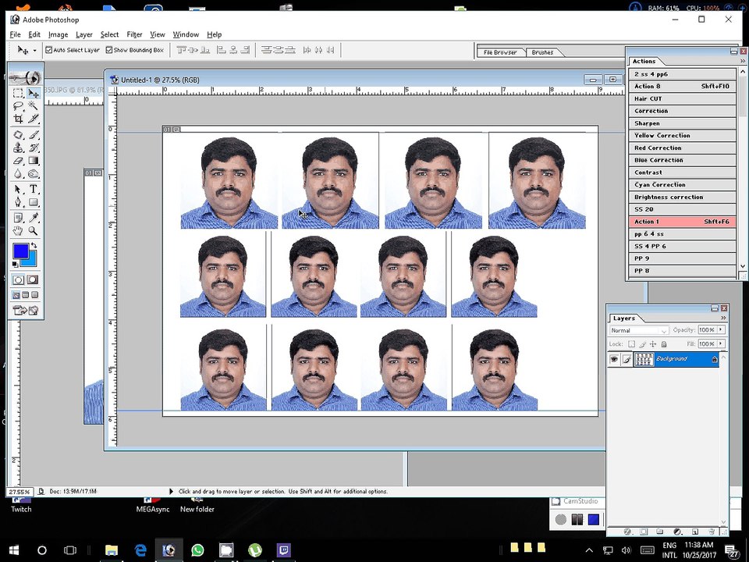The width and height of the screenshot is (749, 562).
Task: Select the History Brush tool
Action: (33, 148)
